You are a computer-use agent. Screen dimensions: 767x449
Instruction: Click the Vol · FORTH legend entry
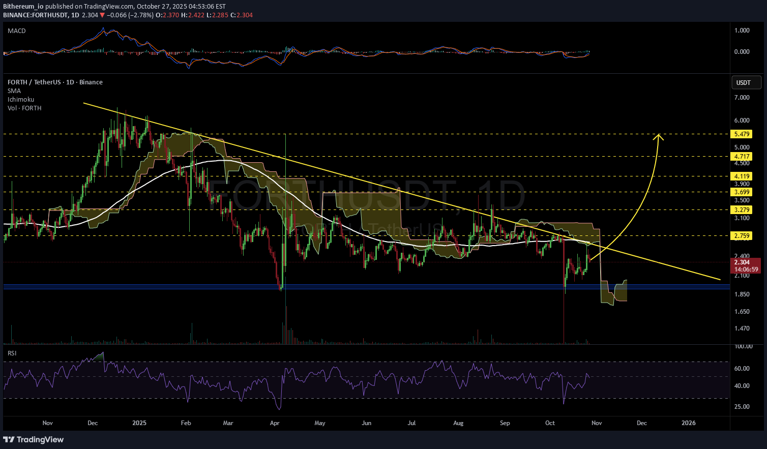coord(24,108)
